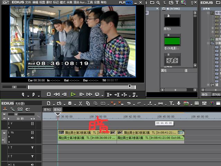Expand track 2 V with triangle
The height and width of the screenshot is (166, 221).
[9, 128]
